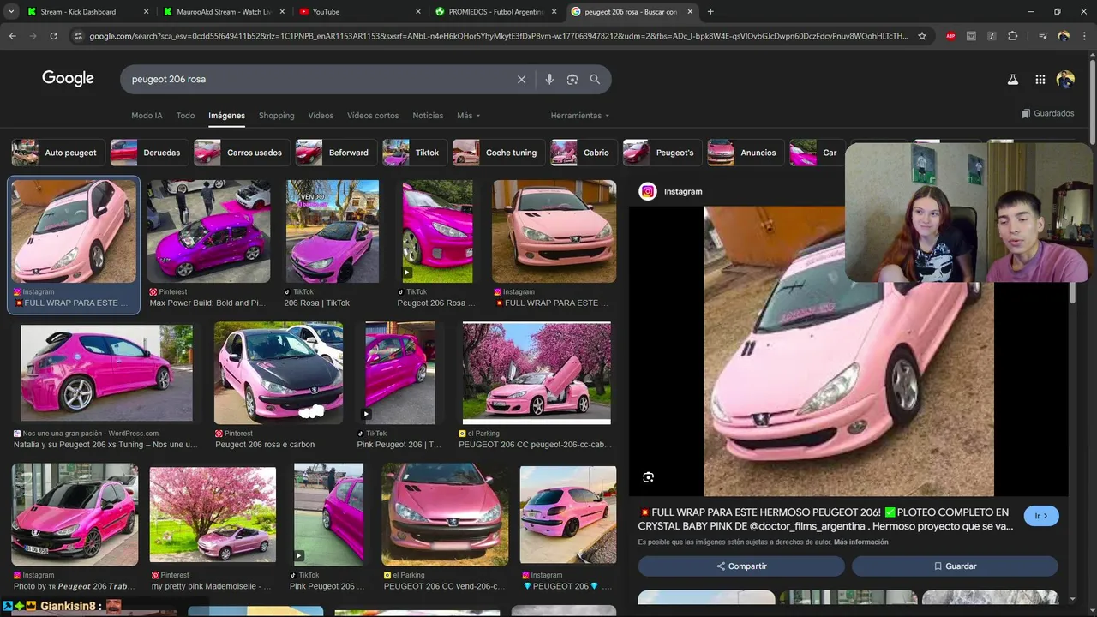Reload the current page

click(53, 36)
